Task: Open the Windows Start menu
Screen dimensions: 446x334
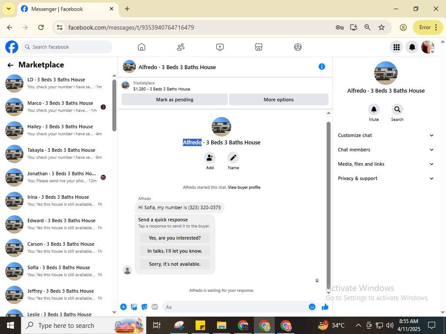Action: click(10, 325)
